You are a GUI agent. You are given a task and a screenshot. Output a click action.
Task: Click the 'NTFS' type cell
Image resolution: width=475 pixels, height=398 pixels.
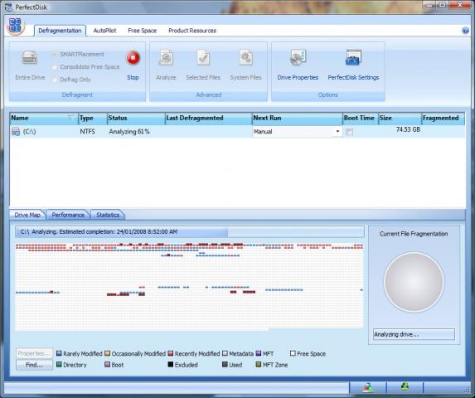[x=87, y=132]
